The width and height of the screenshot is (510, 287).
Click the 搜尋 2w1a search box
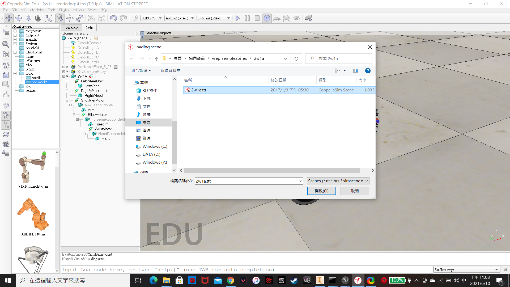[x=339, y=58]
